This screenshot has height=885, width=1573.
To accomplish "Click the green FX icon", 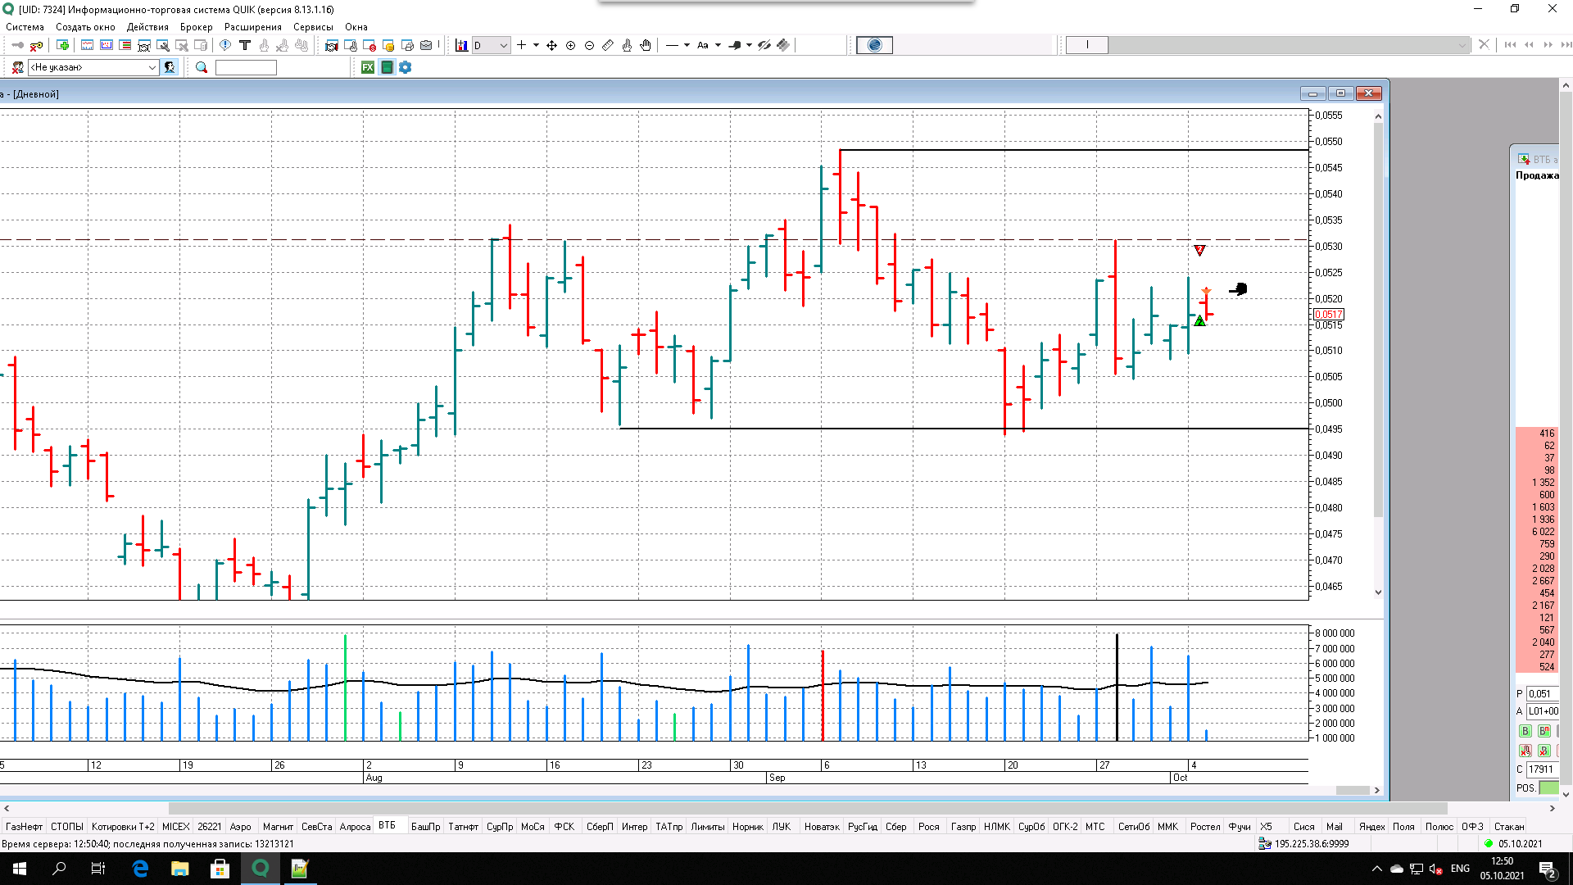I will [368, 67].
